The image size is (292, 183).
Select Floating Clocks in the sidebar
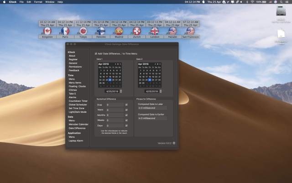77,86
